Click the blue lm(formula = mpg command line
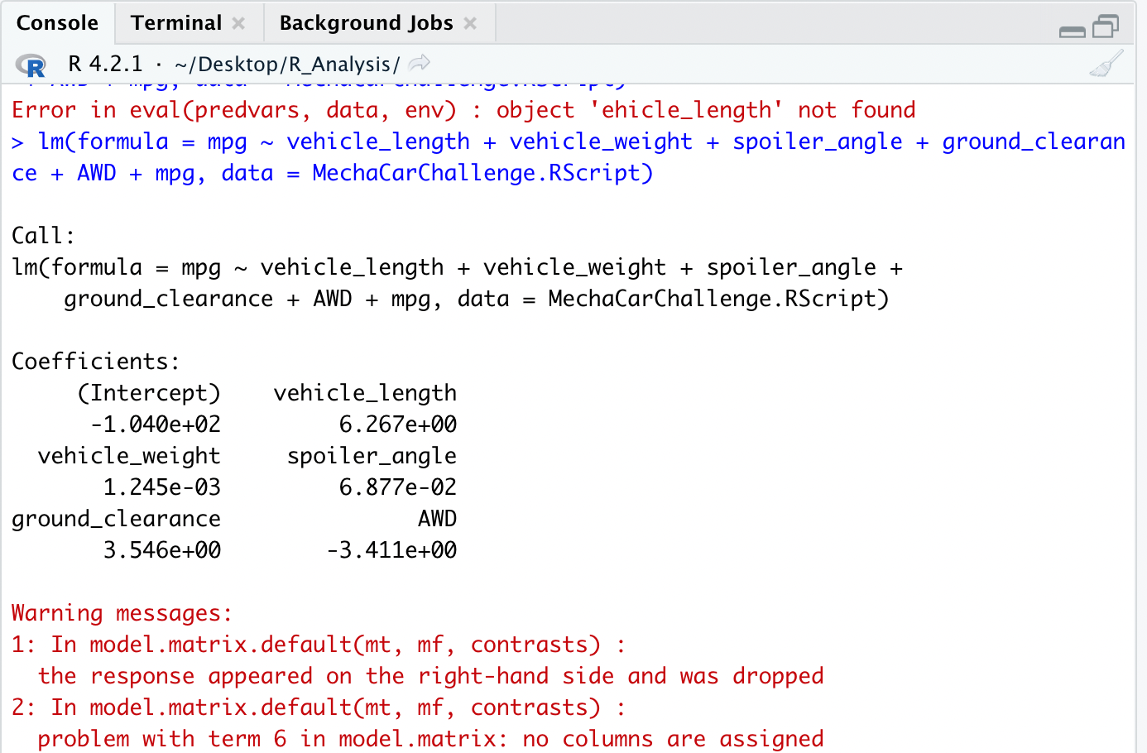This screenshot has height=753, width=1147. [x=568, y=157]
